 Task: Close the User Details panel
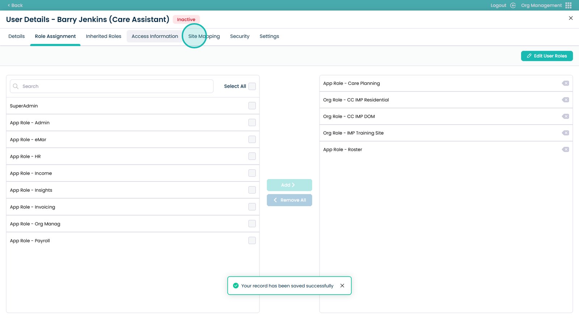(571, 18)
